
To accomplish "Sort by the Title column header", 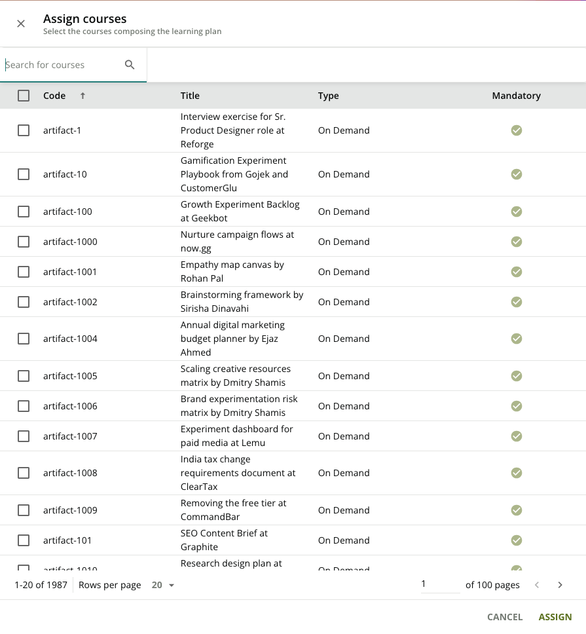I will tap(190, 96).
